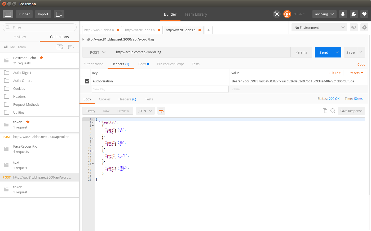
Task: Click the Bearer token value cell
Action: 298,81
